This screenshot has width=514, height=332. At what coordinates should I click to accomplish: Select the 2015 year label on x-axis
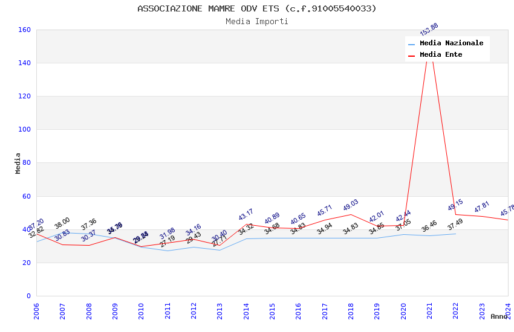click(x=272, y=311)
